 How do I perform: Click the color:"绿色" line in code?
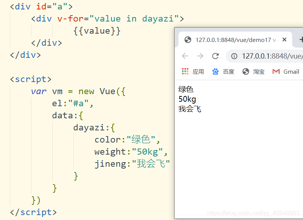point(127,139)
